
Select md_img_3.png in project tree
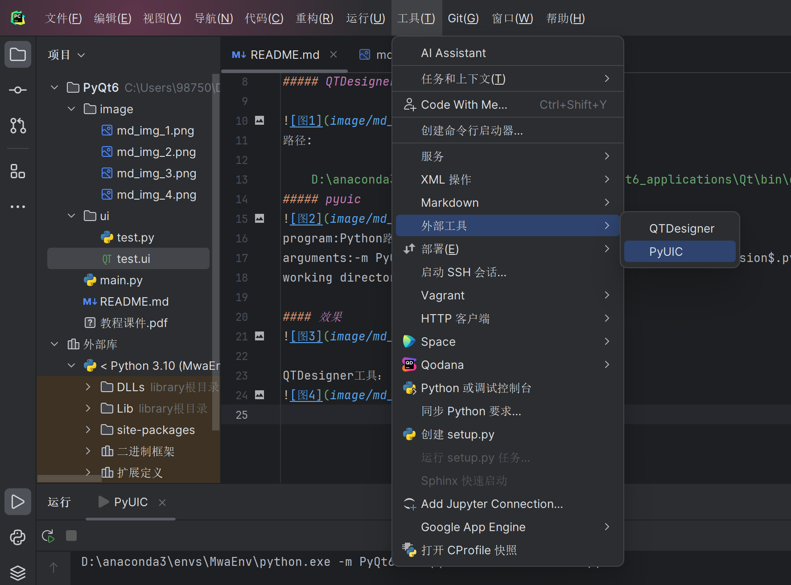pos(156,173)
